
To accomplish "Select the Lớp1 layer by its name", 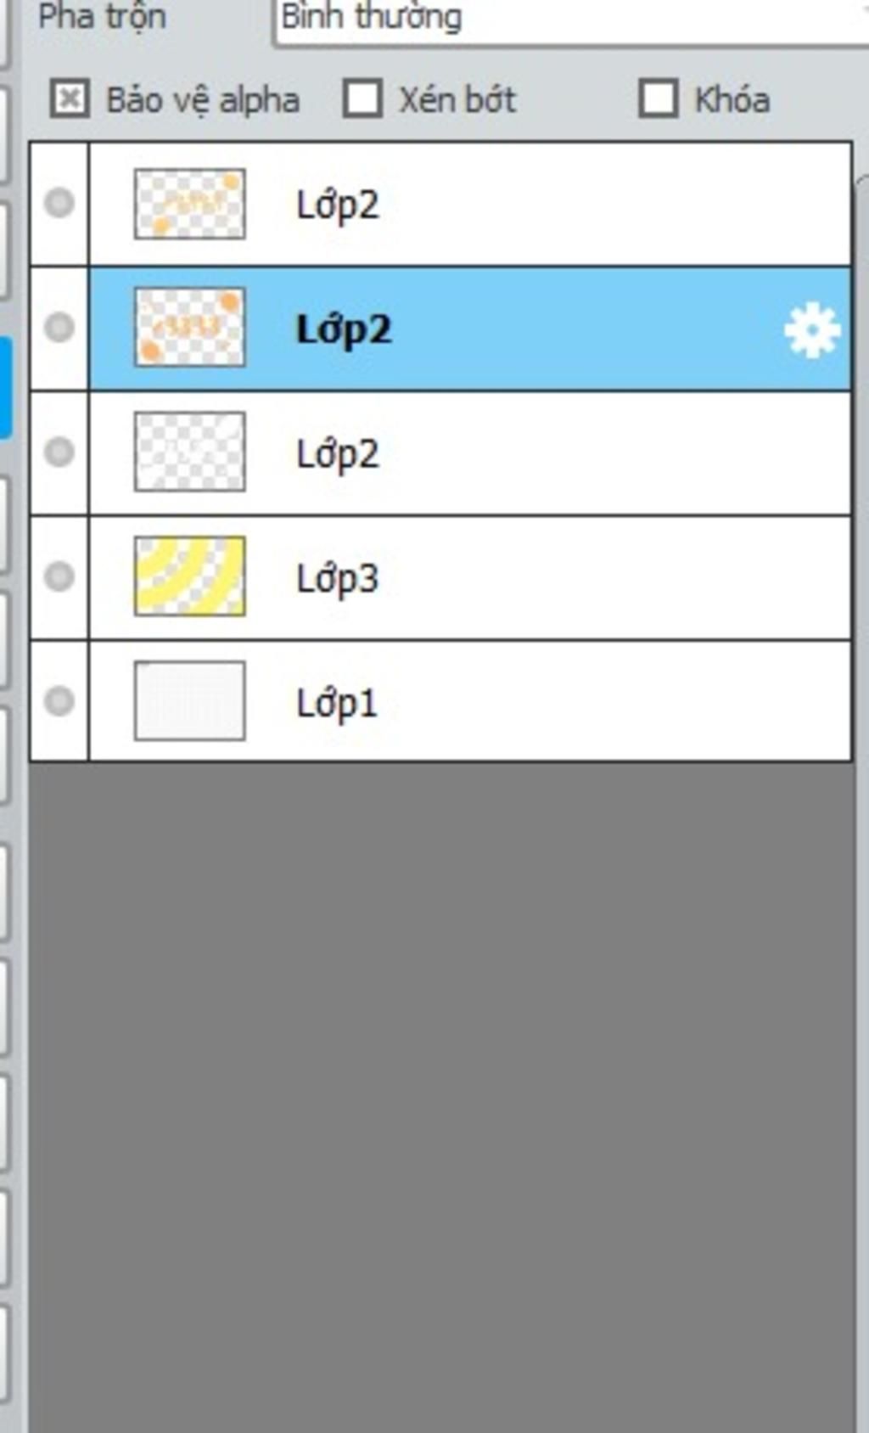I will [x=336, y=703].
